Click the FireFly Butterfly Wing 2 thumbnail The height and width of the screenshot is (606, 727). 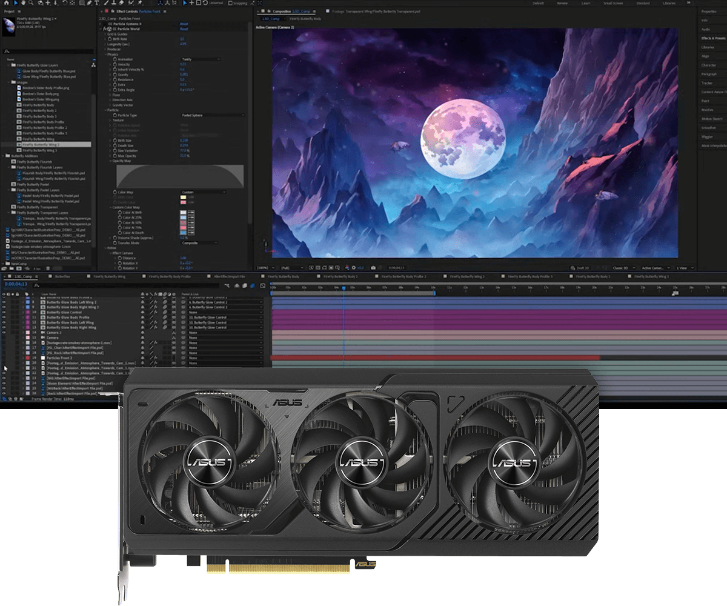(x=8, y=24)
